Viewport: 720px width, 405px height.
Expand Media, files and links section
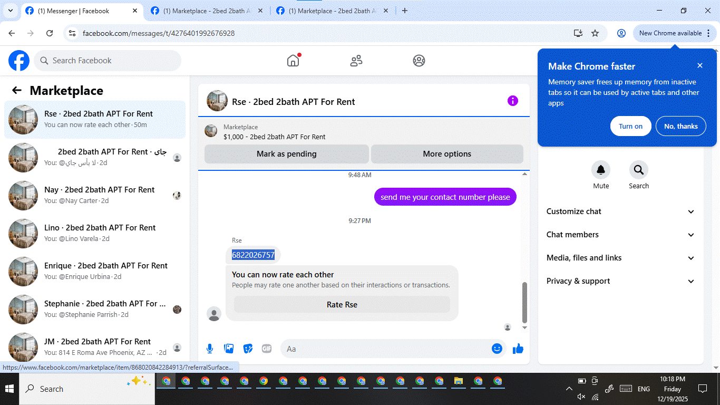pos(620,258)
